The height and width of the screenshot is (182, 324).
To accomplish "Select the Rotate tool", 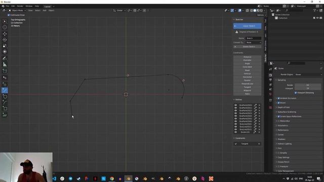I will (x=5, y=39).
